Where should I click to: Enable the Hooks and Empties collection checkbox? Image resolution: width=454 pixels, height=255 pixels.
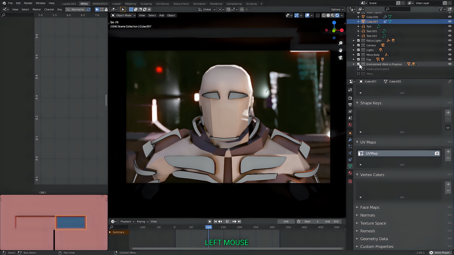(x=358, y=69)
